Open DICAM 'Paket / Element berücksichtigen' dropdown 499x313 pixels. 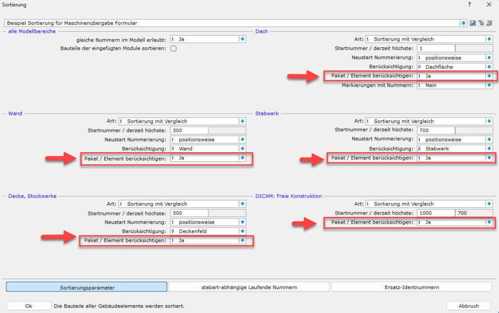coord(489,222)
